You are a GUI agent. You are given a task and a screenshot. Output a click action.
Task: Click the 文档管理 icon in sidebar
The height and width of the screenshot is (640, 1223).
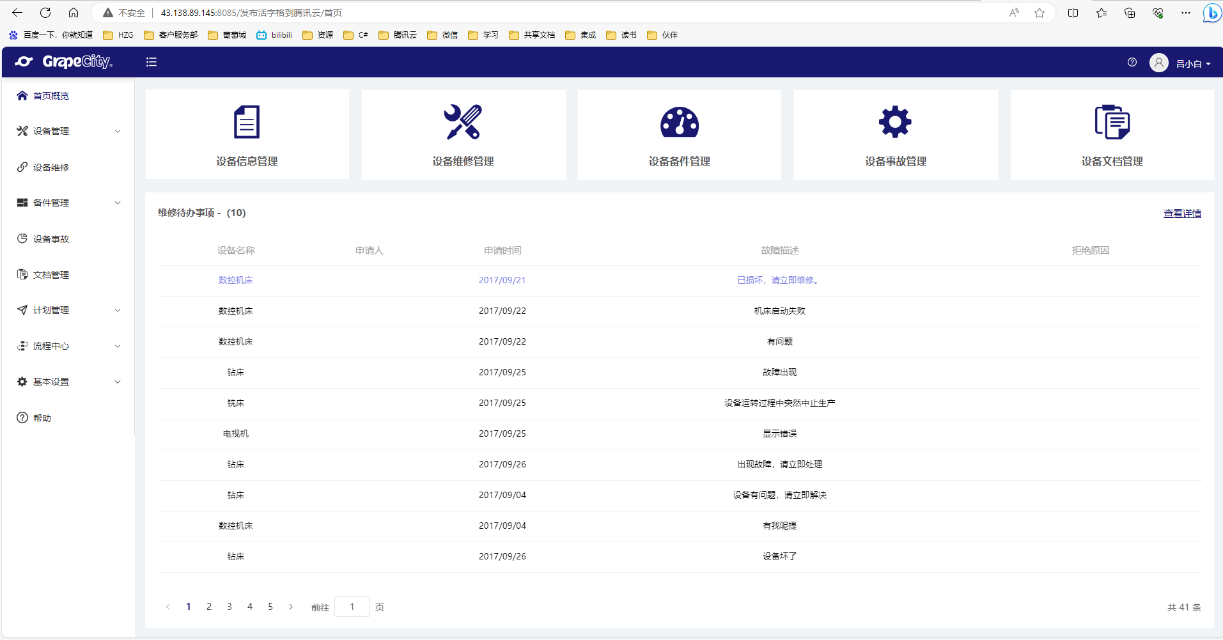point(22,274)
